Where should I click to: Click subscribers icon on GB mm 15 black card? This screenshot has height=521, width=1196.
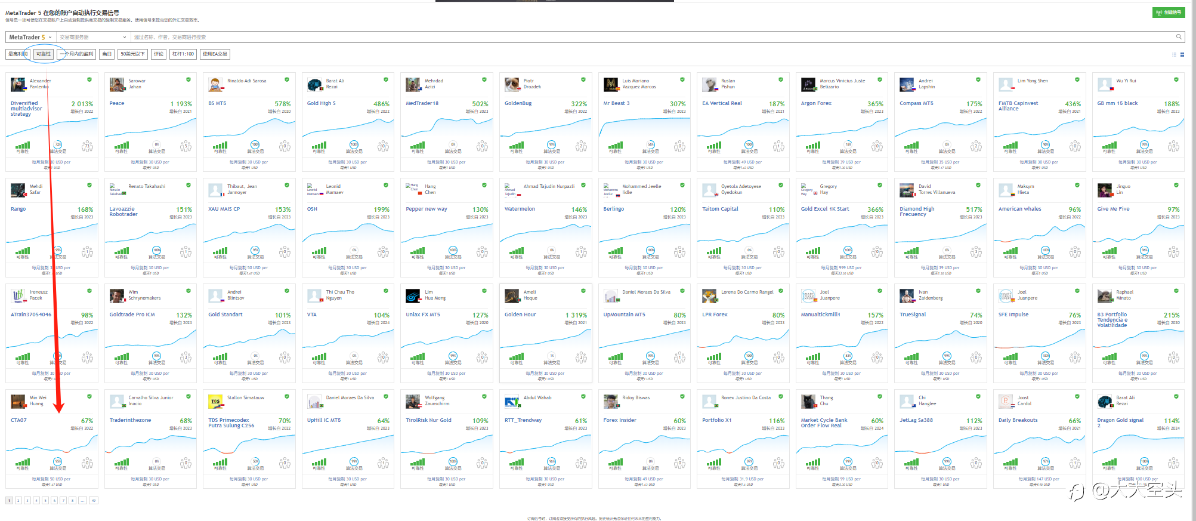1173,146
